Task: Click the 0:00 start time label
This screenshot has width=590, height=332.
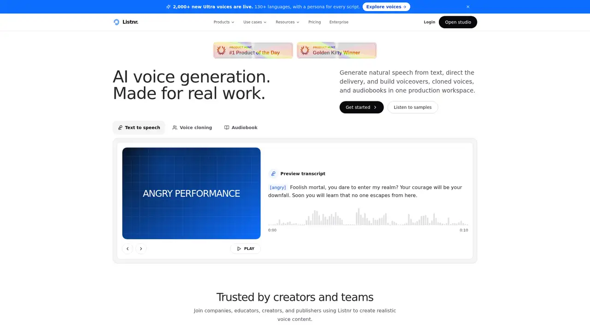Action: [272, 230]
